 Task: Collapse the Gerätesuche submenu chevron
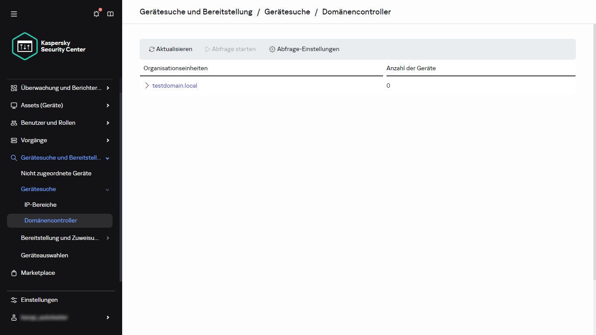point(107,189)
